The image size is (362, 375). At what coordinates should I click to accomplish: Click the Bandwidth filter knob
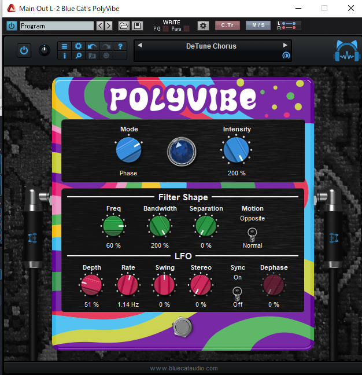pyautogui.click(x=160, y=226)
